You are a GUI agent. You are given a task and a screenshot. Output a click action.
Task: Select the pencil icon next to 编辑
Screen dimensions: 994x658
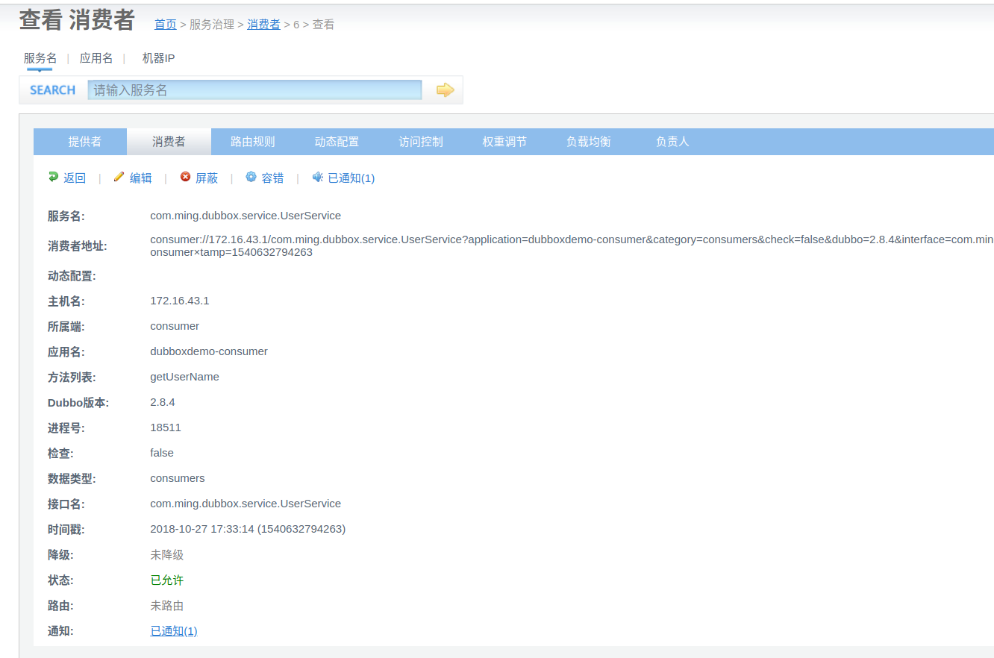click(x=118, y=178)
